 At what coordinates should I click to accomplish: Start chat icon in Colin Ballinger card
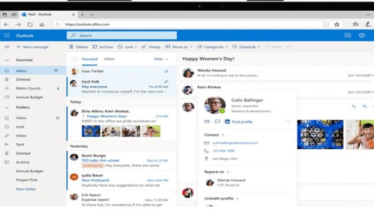coord(217,121)
